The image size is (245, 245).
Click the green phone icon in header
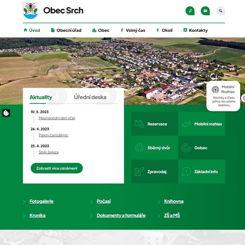190,11
